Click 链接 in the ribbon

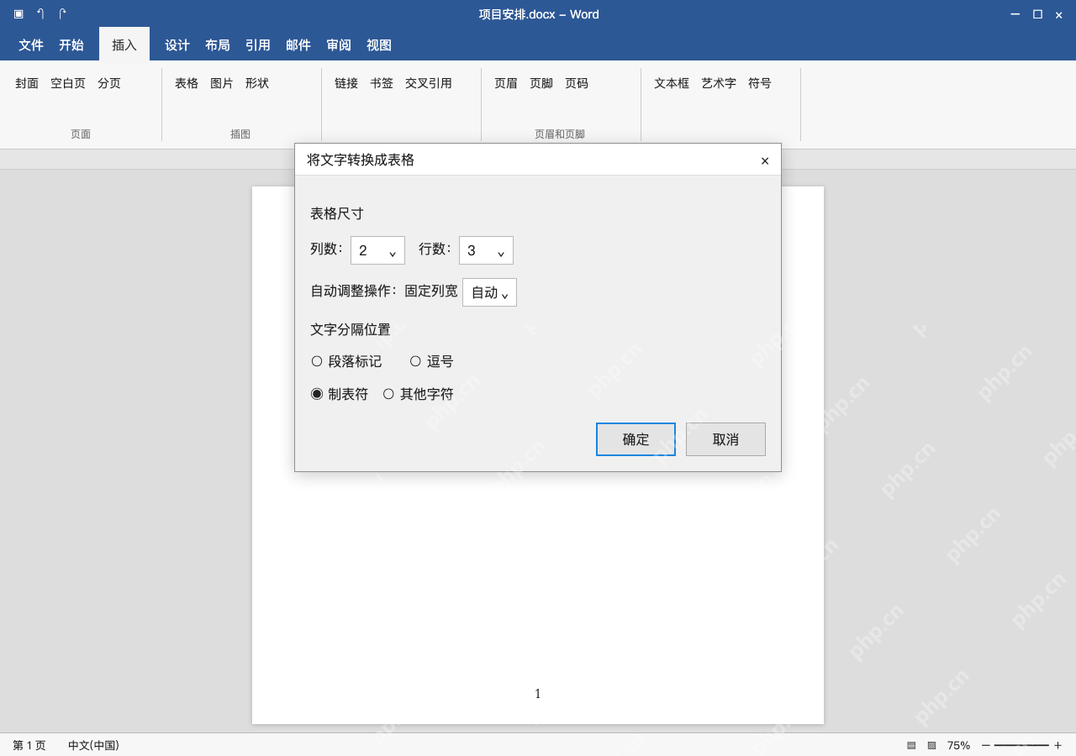[346, 83]
